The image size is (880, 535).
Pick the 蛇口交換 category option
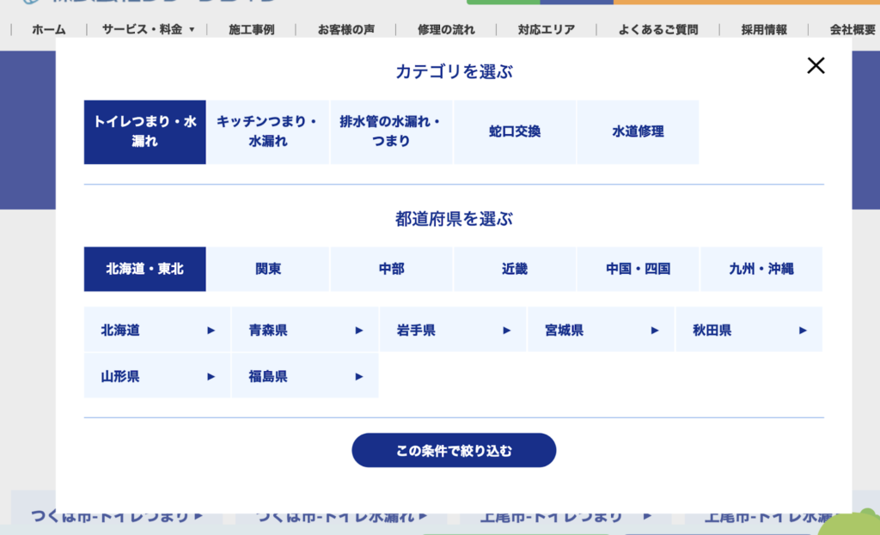515,132
